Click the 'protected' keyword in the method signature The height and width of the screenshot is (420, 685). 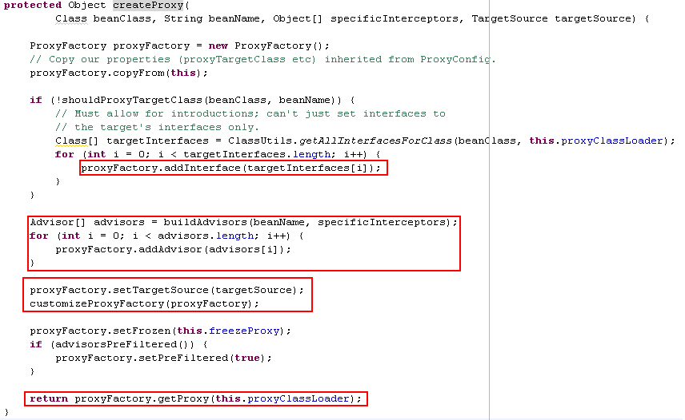33,6
